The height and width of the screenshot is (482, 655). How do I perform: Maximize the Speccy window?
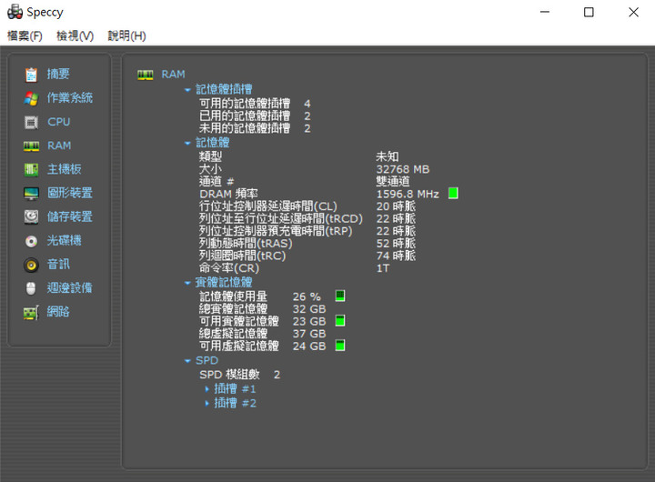589,12
